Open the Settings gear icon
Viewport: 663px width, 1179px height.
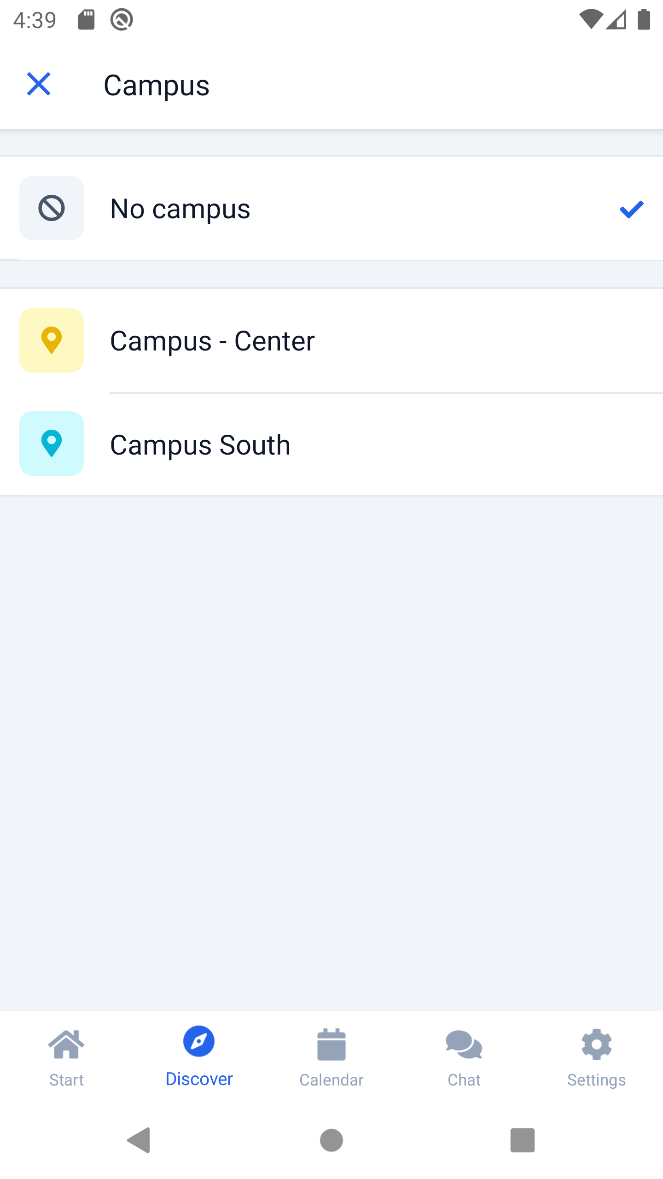click(597, 1045)
